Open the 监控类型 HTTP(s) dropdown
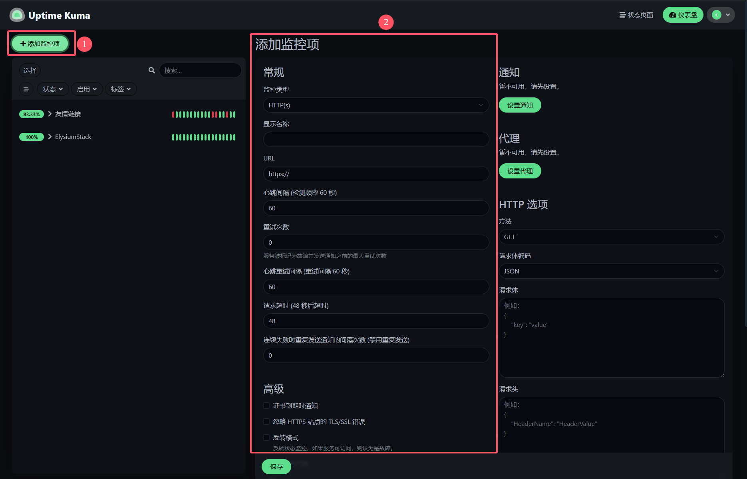 375,105
